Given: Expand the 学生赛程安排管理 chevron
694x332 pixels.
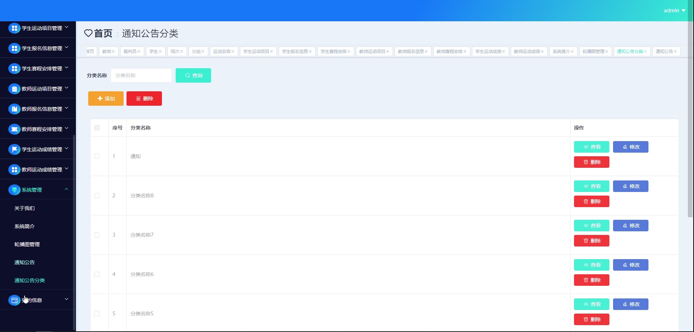Looking at the screenshot, I should coord(67,67).
